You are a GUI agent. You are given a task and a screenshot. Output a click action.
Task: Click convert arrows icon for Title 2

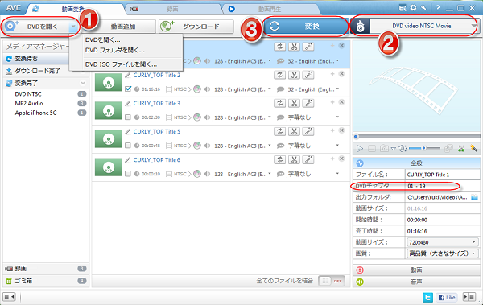pyautogui.click(x=279, y=75)
